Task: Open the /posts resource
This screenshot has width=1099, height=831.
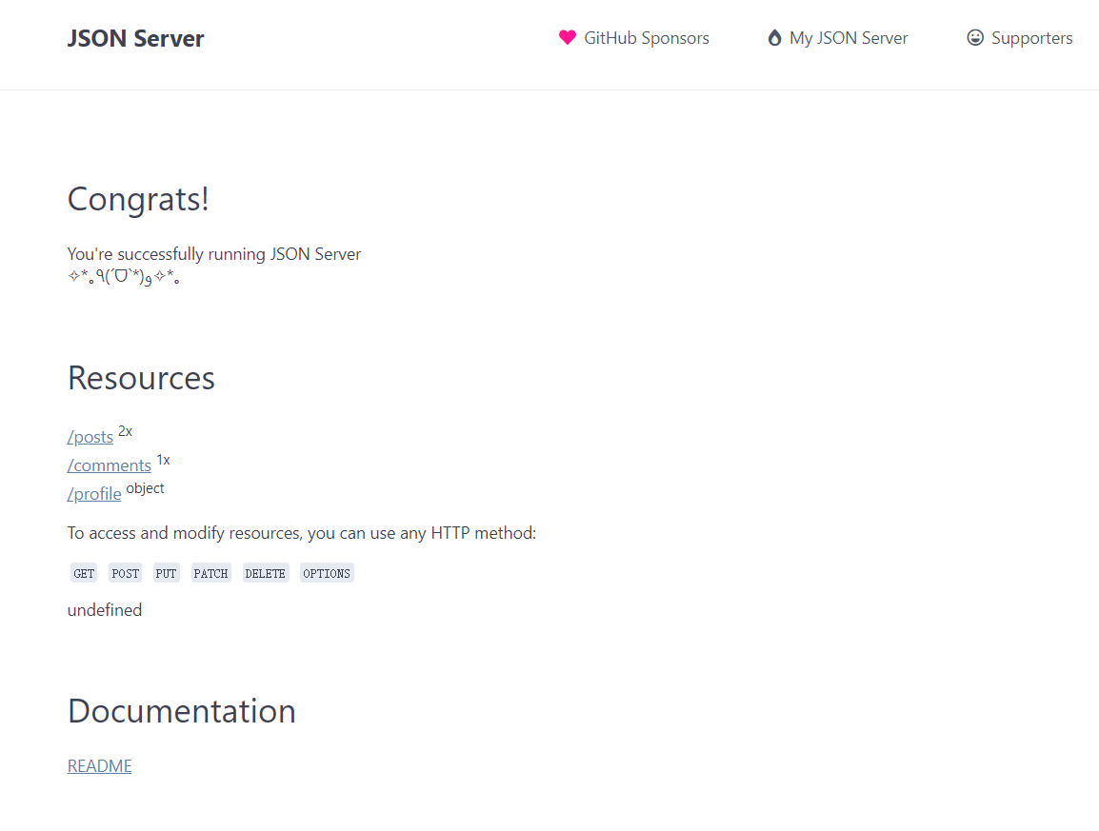Action: [90, 437]
